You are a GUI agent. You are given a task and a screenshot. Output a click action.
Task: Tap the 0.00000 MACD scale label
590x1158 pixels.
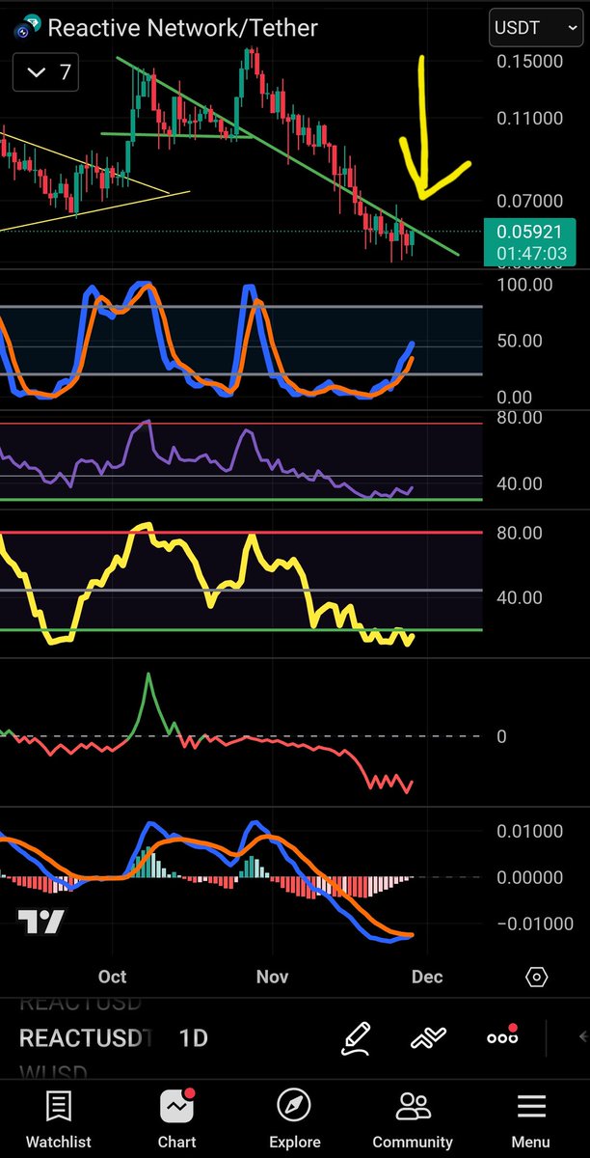(x=530, y=877)
